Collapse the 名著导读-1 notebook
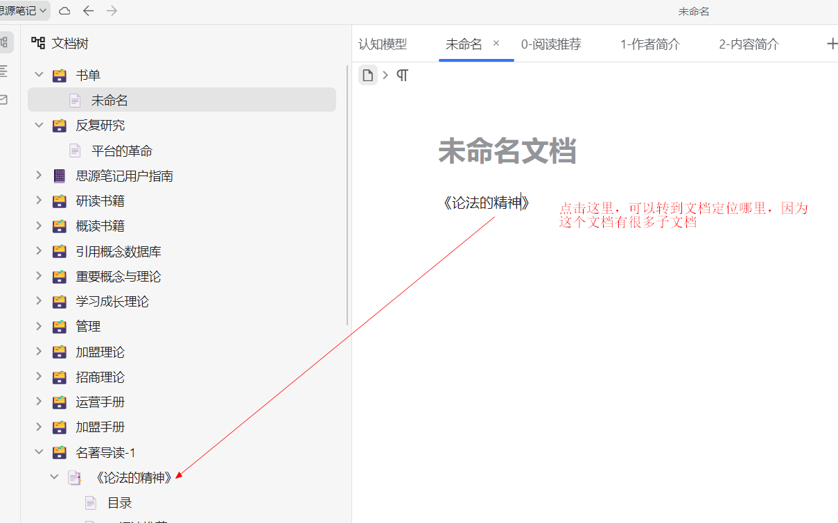 pyautogui.click(x=39, y=452)
